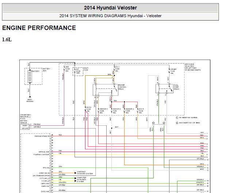Click the 'SENSOR 3 FUSE' label
The height and width of the screenshot is (193, 225).
click(117, 111)
